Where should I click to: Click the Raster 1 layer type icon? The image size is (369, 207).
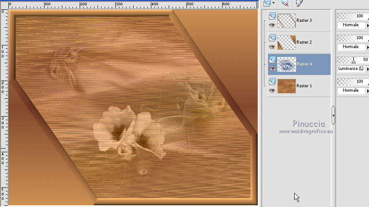272,81
